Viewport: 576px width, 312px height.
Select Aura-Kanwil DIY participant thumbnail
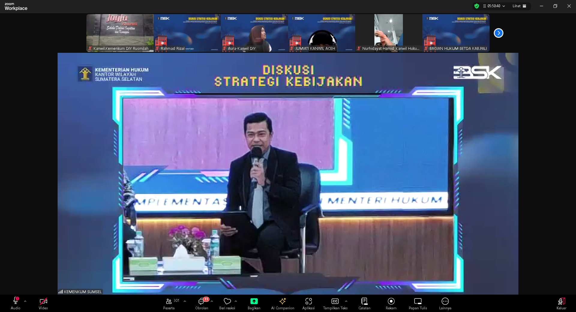click(x=254, y=33)
